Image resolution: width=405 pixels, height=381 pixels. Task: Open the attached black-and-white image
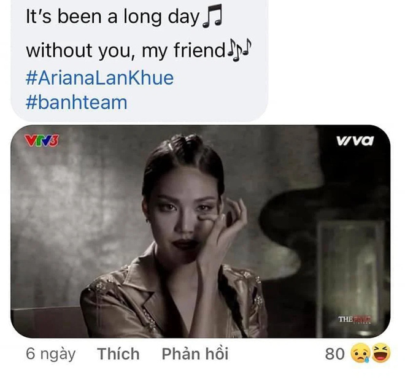(x=201, y=231)
